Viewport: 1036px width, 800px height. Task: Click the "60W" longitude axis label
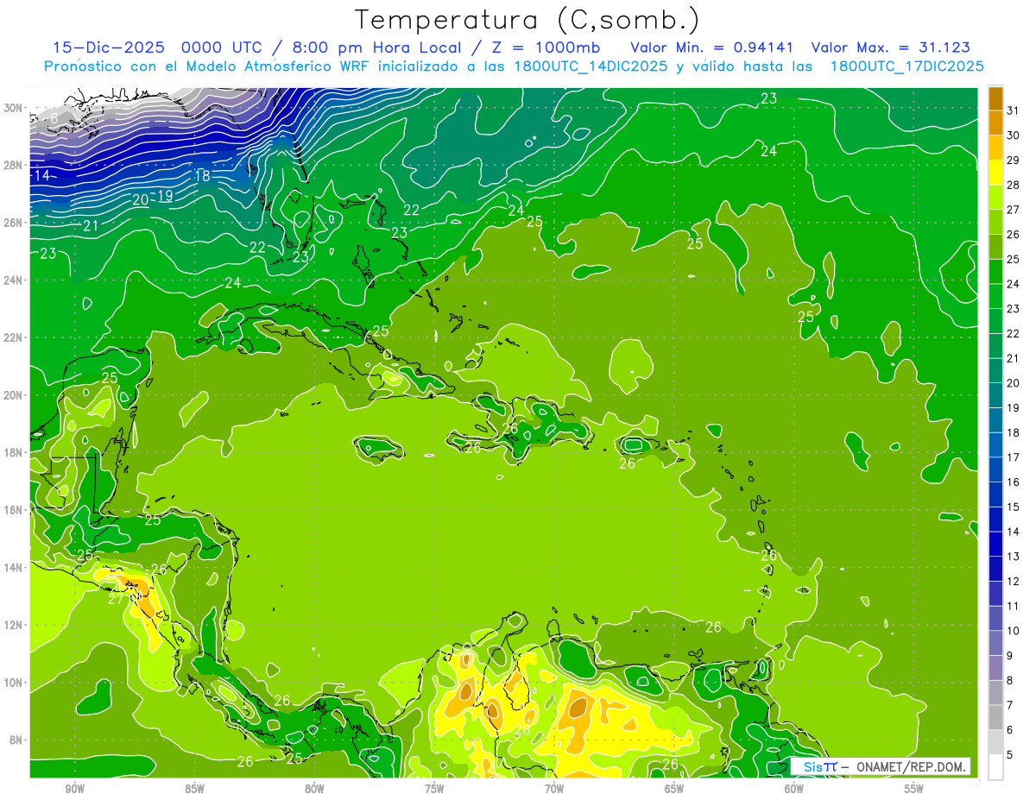[x=794, y=789]
